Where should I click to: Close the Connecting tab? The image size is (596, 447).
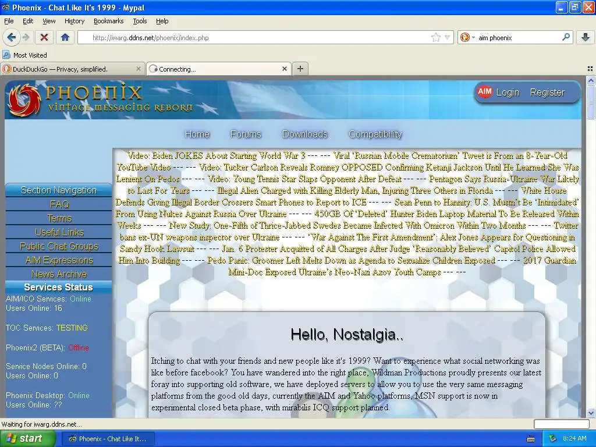point(284,69)
